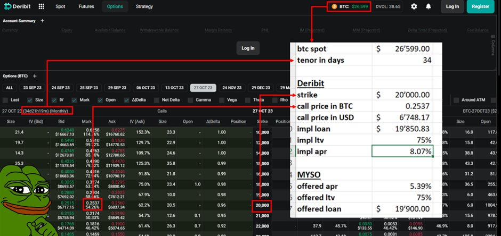Viewport: 501px width, 236px height.
Task: Click the 10,000 strike row
Action: (x=262, y=132)
